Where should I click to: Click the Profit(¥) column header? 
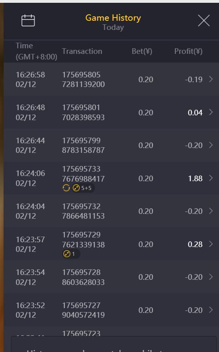188,51
